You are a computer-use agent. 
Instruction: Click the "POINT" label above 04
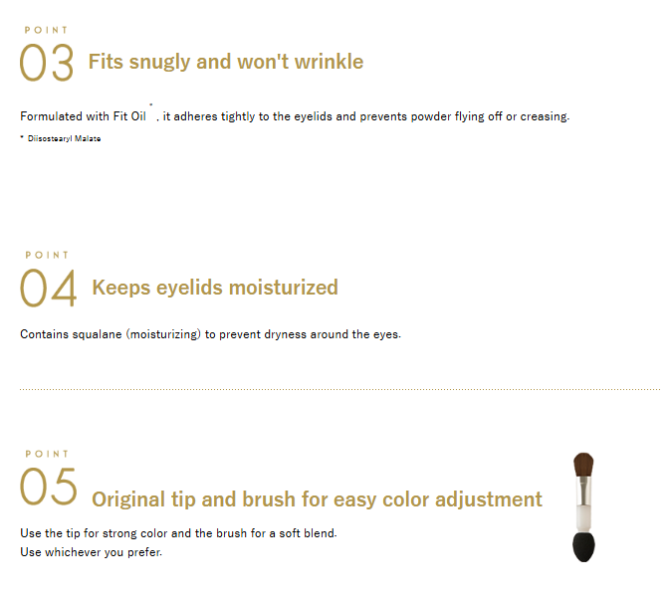[x=48, y=256]
